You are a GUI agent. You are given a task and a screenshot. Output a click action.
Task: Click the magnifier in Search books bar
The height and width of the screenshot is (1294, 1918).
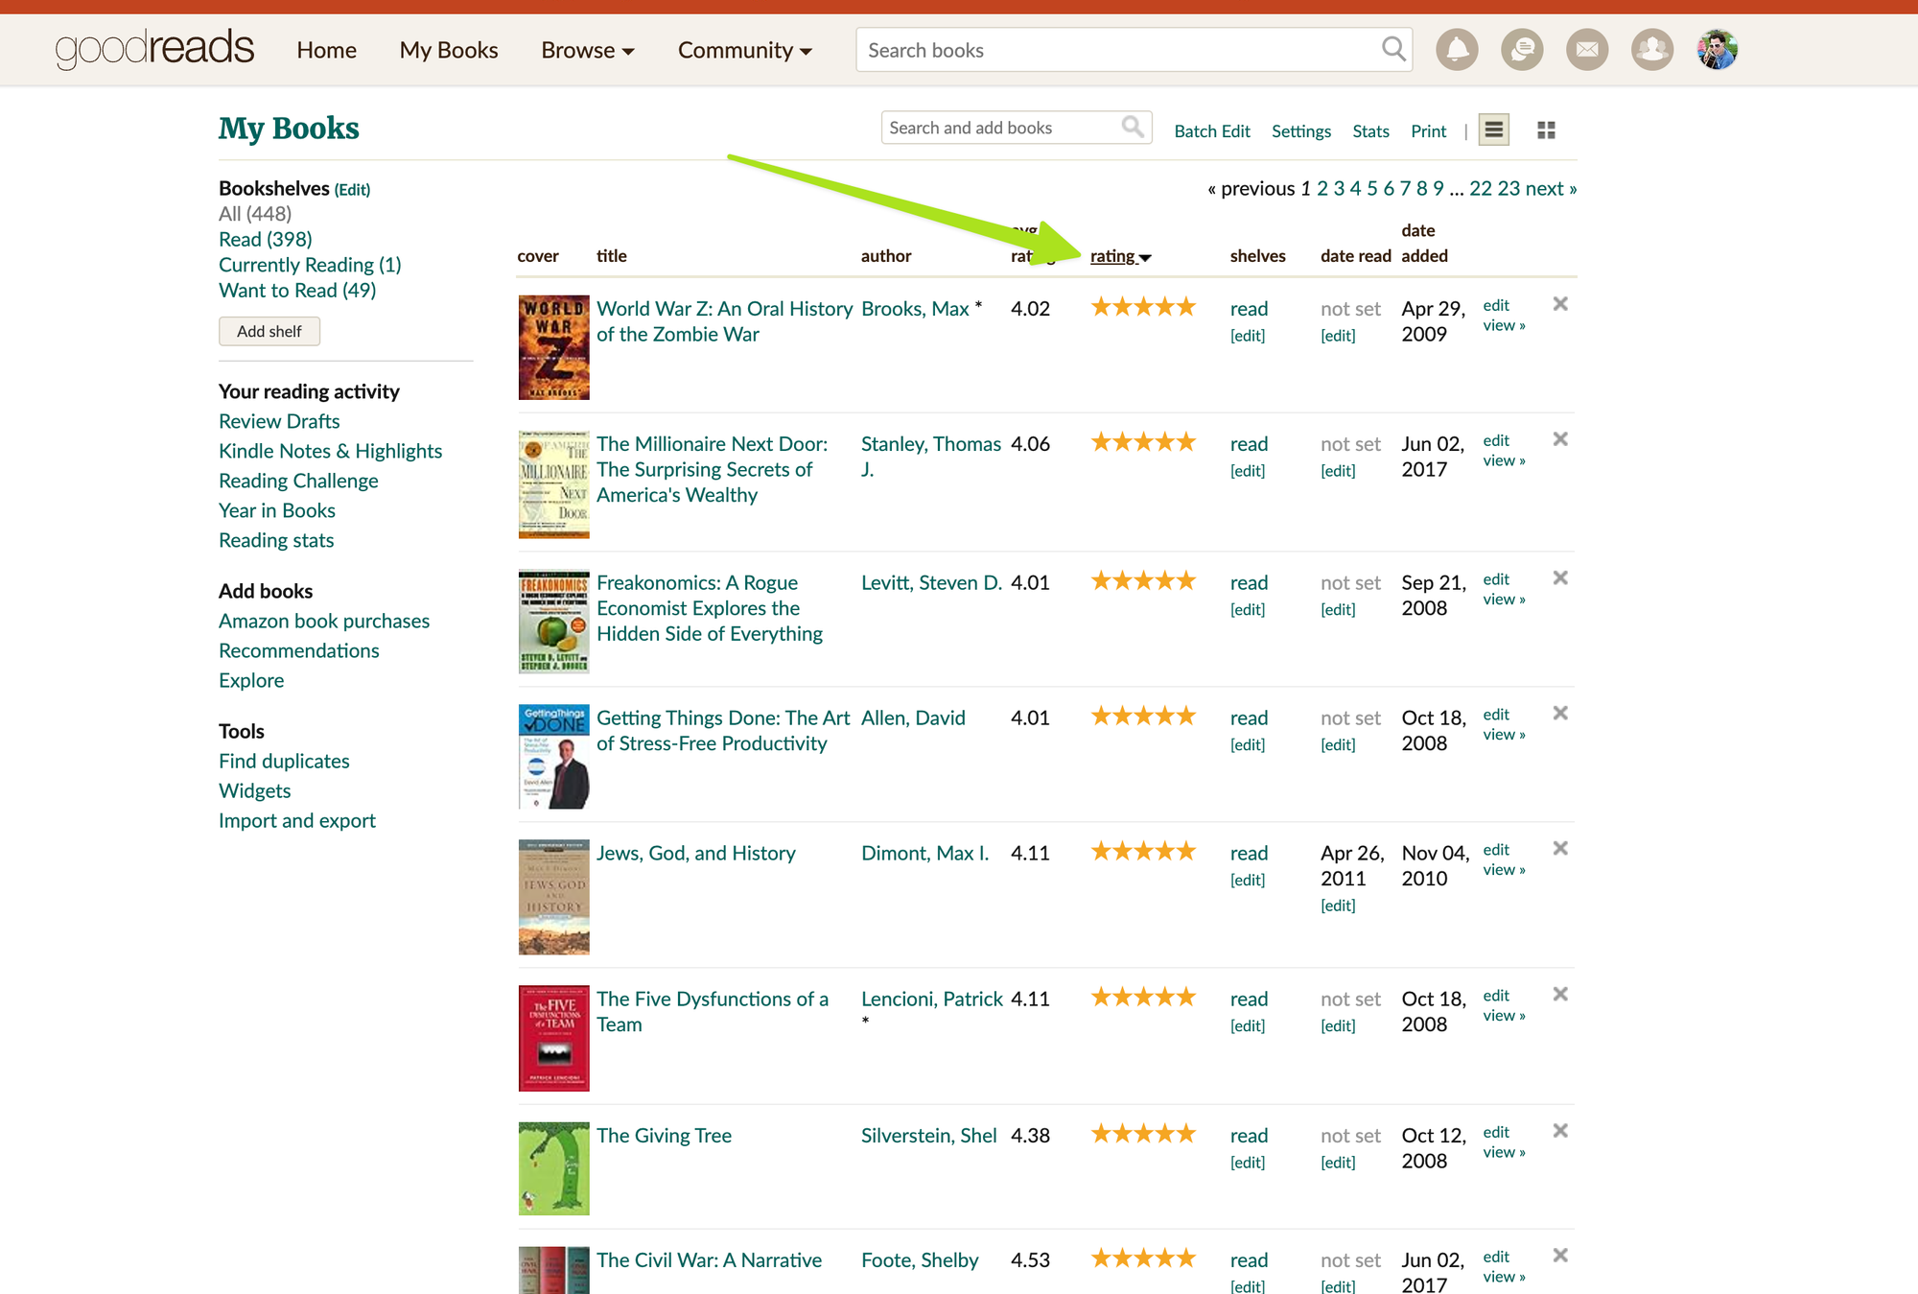coord(1392,49)
